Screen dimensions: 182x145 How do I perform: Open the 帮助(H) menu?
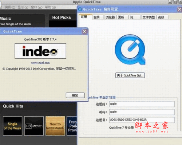[50, 7]
